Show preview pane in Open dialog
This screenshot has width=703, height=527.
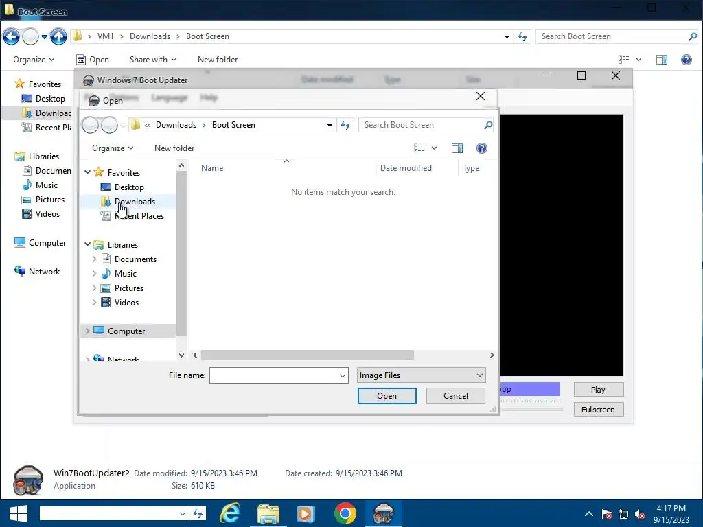(x=457, y=148)
